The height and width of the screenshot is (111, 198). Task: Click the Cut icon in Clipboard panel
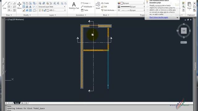[x=195, y=3]
